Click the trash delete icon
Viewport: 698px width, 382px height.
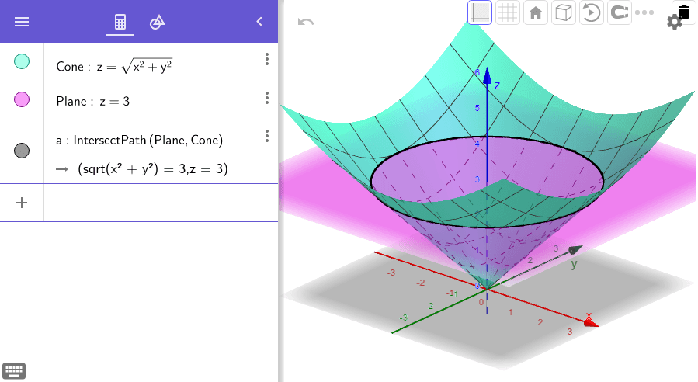[683, 11]
